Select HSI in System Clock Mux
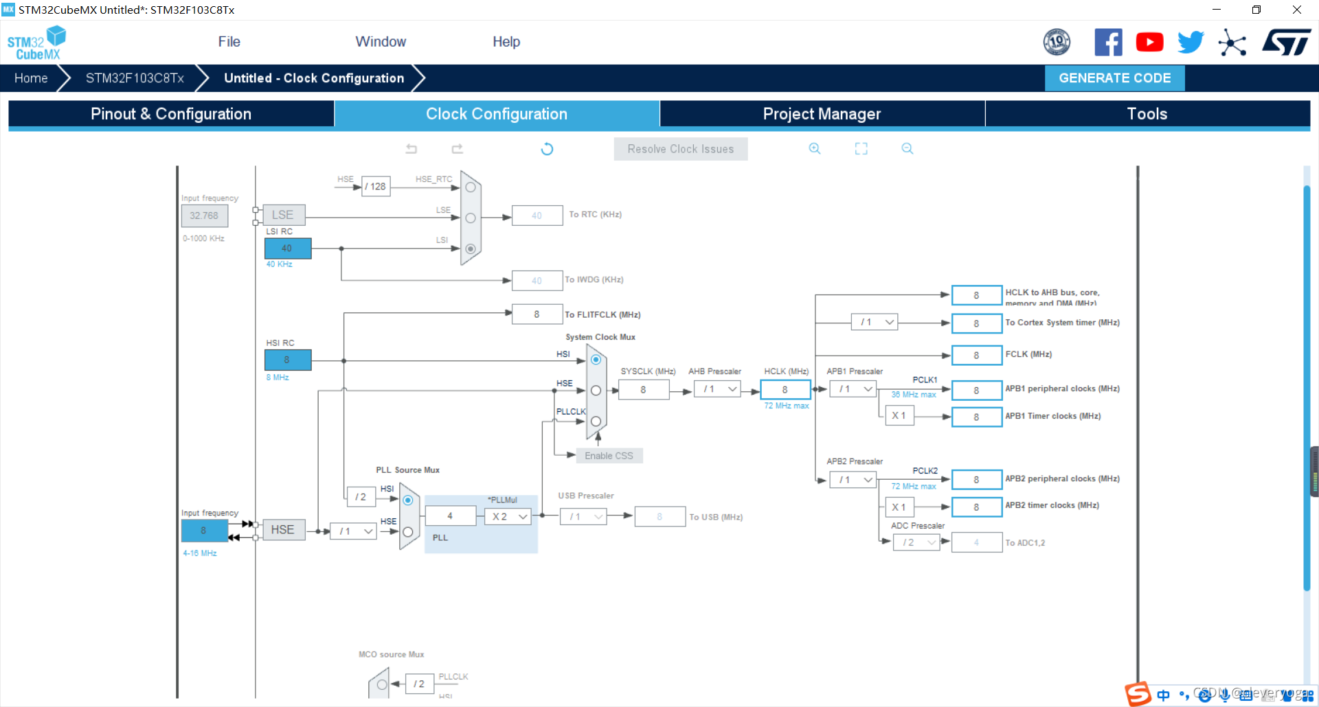Screen dimensions: 1319x707 pos(596,360)
